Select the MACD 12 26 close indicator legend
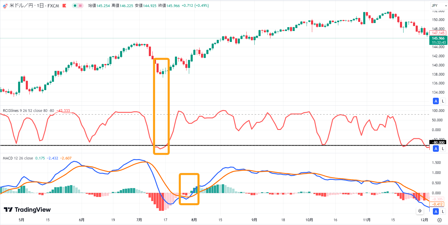The width and height of the screenshot is (448, 225). pos(18,158)
